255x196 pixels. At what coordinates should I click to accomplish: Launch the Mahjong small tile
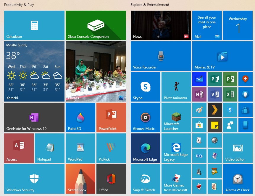215,187
